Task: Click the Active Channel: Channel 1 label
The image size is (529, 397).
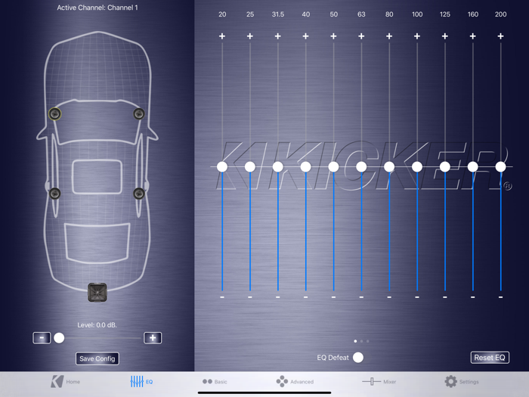Action: click(x=97, y=8)
